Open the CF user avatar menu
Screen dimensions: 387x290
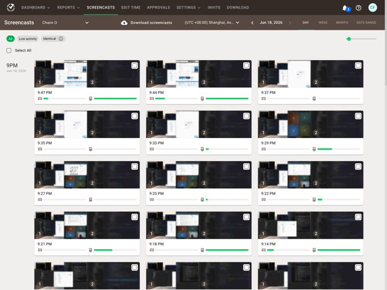click(373, 8)
